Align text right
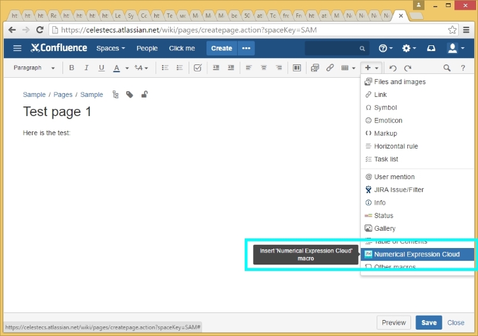Image resolution: width=478 pixels, height=336 pixels. [x=279, y=68]
